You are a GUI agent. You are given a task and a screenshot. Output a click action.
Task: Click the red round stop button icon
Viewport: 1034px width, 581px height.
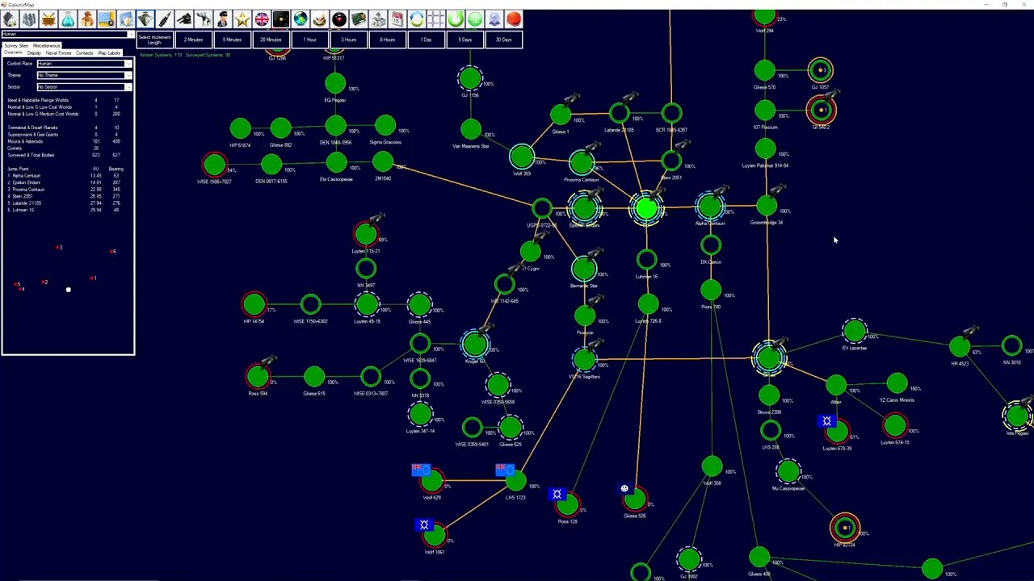coord(514,19)
